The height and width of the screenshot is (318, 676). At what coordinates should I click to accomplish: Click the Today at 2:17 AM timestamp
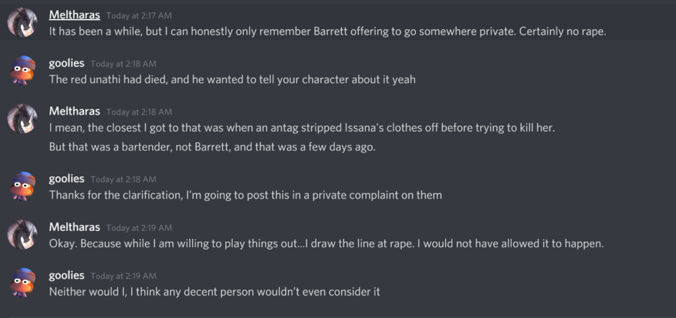click(x=139, y=16)
